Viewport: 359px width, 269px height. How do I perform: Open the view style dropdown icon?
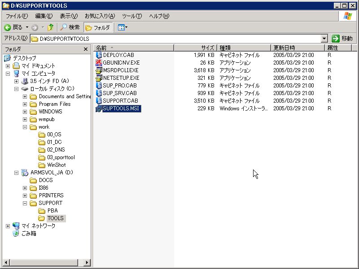tap(123, 28)
